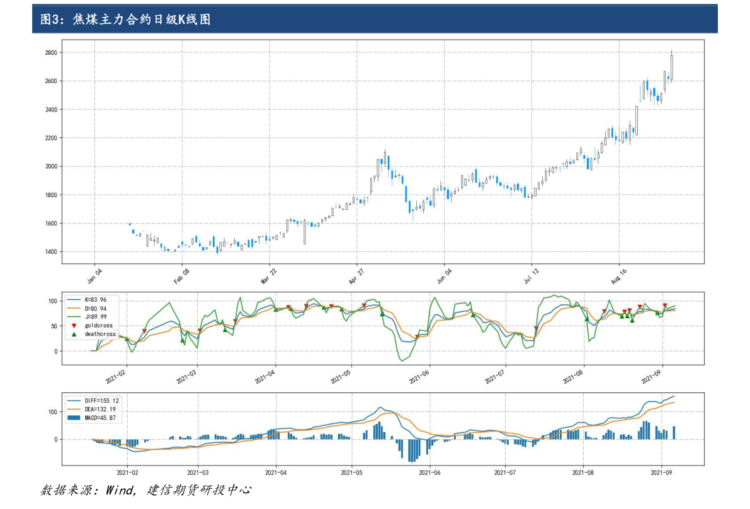Select the deathcross green triangle legend icon
This screenshot has height=509, width=750.
[74, 335]
